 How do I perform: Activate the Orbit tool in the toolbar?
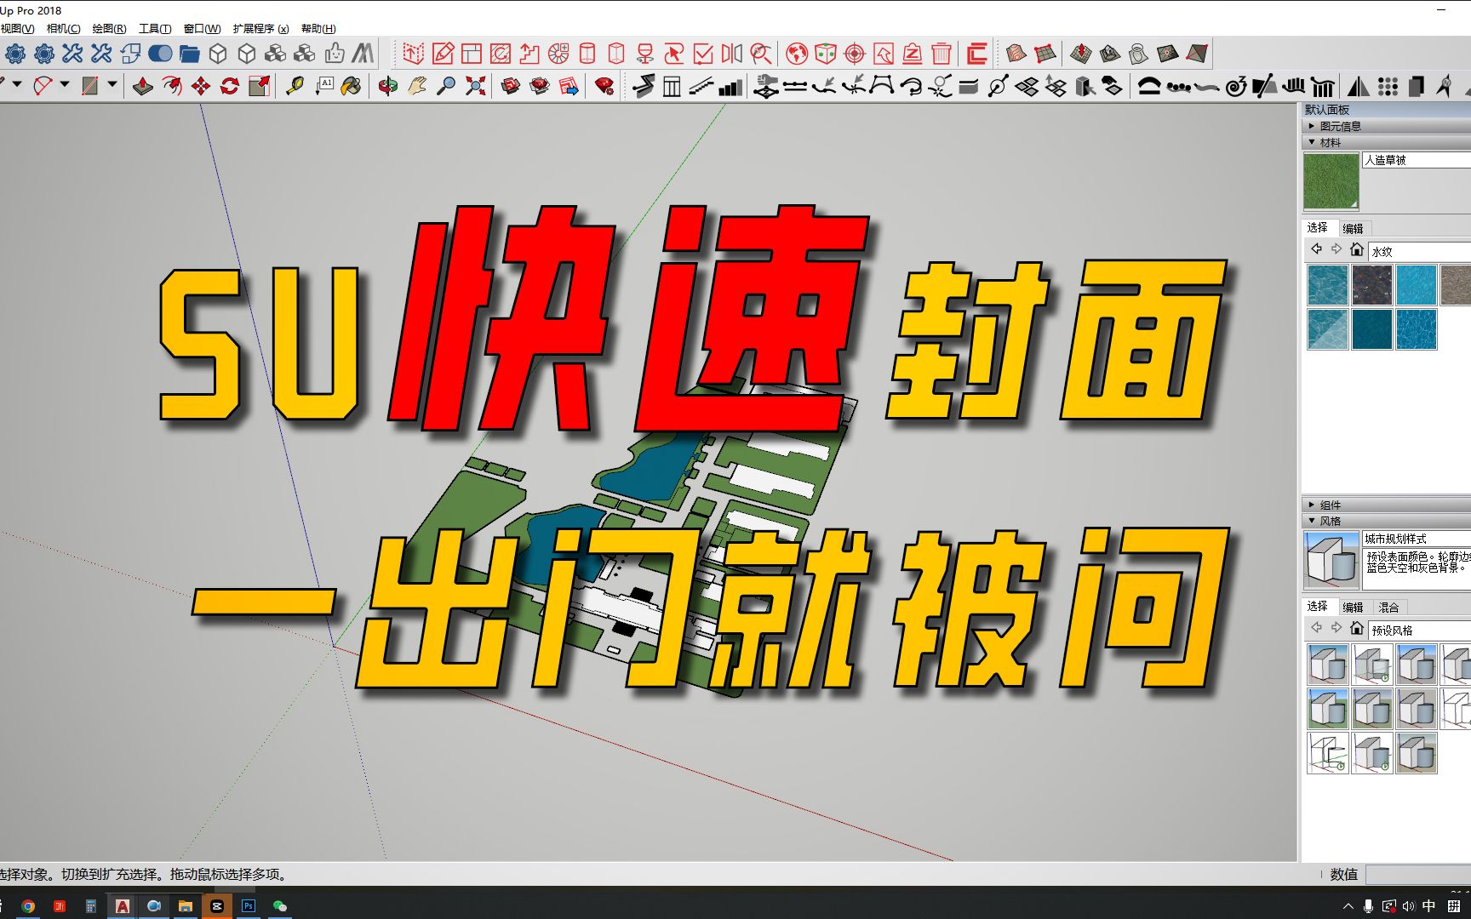point(387,86)
